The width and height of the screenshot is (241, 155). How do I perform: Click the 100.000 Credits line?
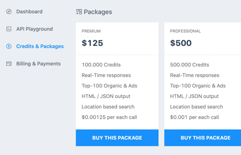[x=101, y=65]
